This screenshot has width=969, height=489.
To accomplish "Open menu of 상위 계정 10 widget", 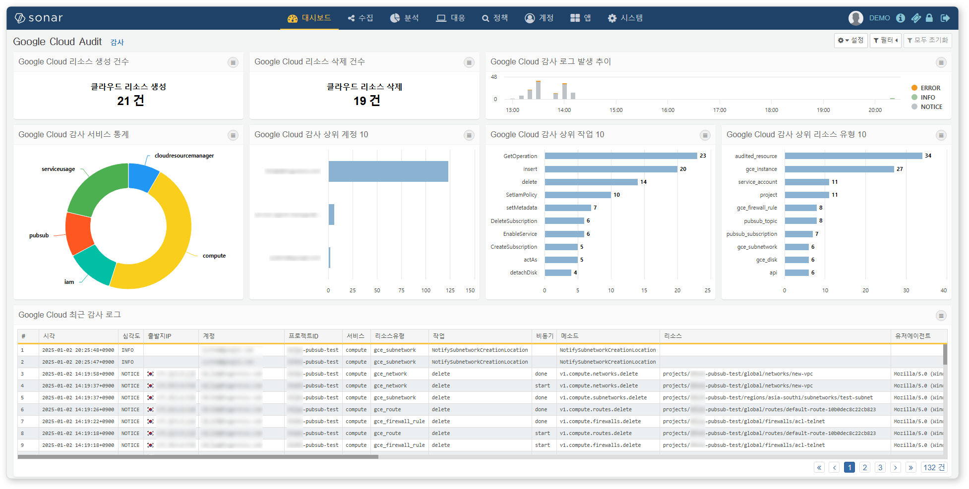I will click(469, 135).
